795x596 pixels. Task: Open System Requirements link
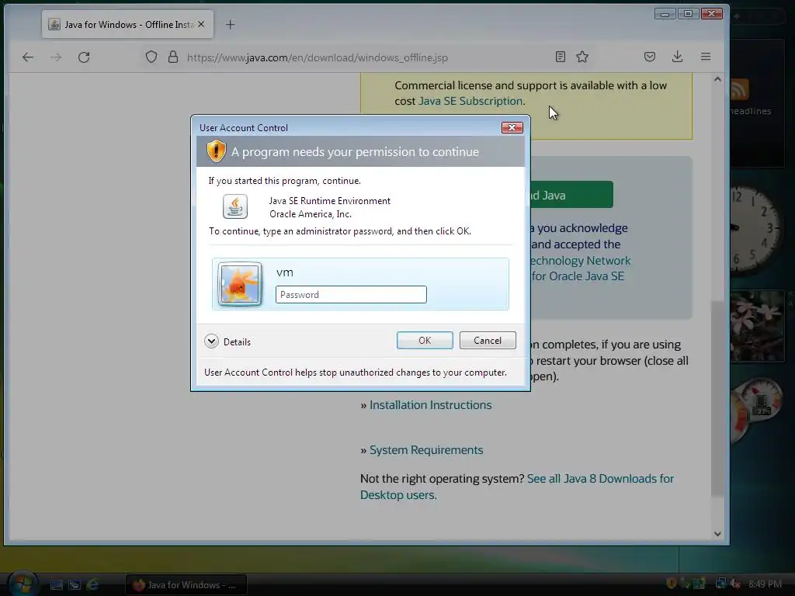click(x=426, y=450)
